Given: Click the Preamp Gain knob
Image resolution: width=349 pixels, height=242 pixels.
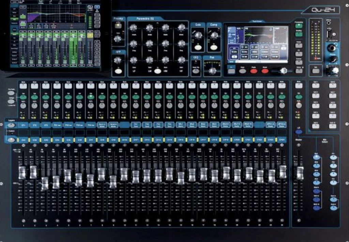Looking at the screenshot, I should pos(118,39).
